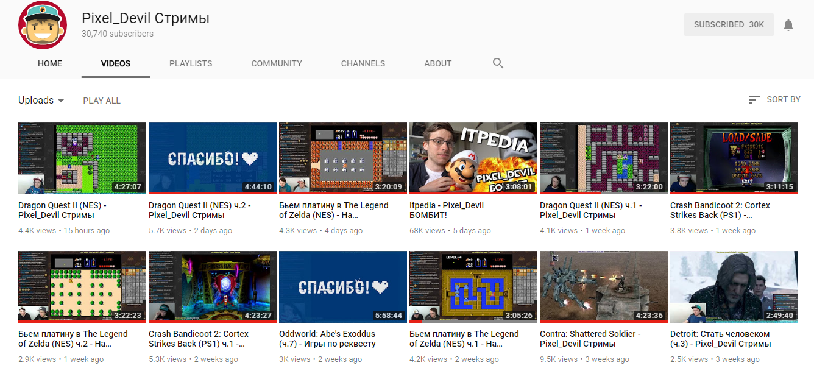Click the notification bell icon
814x371 pixels.
coord(788,25)
